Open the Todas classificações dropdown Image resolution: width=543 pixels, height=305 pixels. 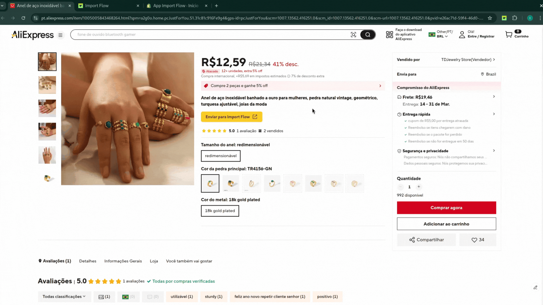(64, 297)
